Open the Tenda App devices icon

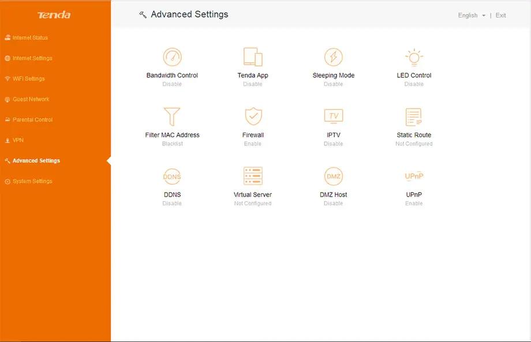coord(253,57)
